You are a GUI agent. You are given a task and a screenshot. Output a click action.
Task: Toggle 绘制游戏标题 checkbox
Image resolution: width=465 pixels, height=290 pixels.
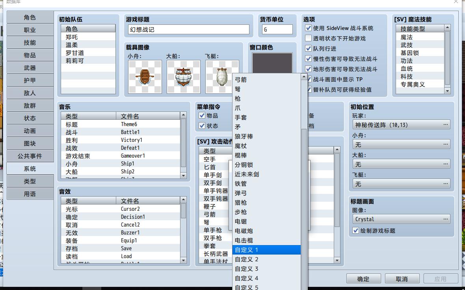coord(355,231)
